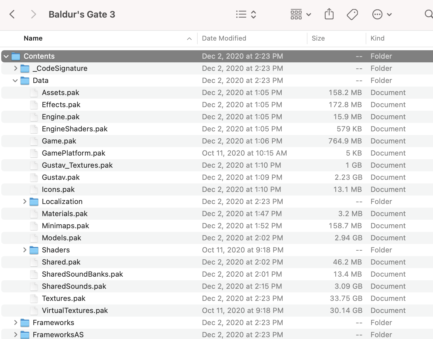This screenshot has height=339, width=433.
Task: Expand the _CodeSignature folder
Action: 15,68
